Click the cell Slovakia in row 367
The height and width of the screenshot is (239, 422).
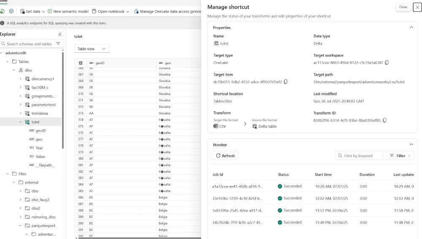point(165,74)
